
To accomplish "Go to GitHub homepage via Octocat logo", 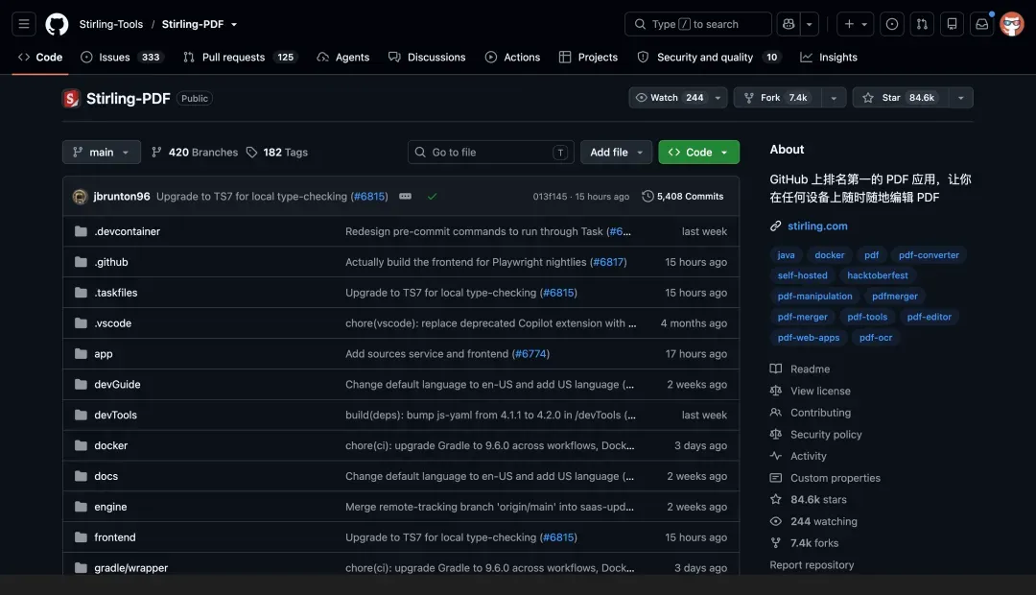I will point(57,24).
